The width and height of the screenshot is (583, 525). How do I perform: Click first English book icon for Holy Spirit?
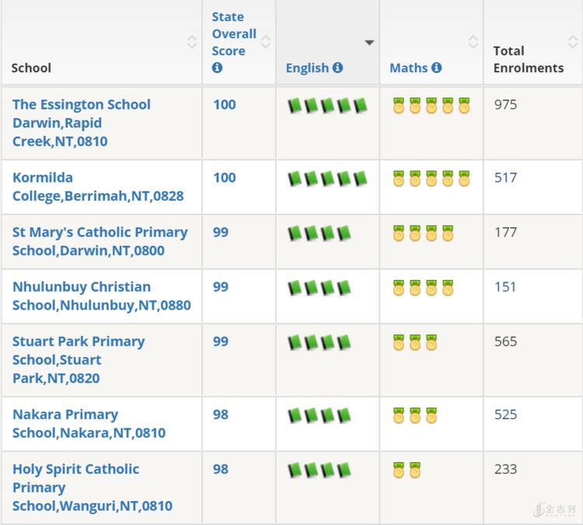[x=295, y=471]
